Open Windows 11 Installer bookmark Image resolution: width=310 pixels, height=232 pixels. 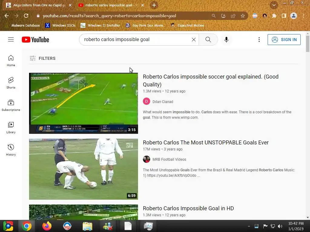[101, 25]
